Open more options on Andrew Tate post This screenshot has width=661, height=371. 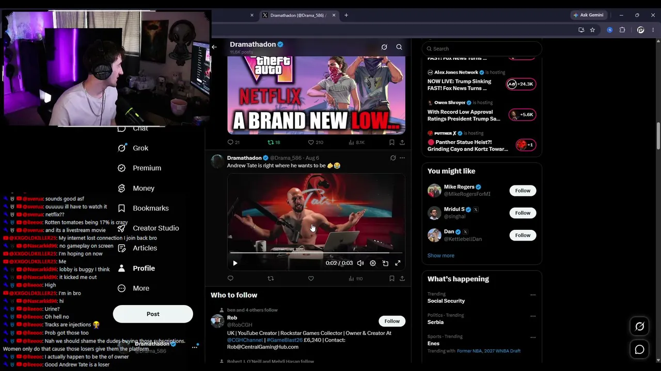click(402, 158)
